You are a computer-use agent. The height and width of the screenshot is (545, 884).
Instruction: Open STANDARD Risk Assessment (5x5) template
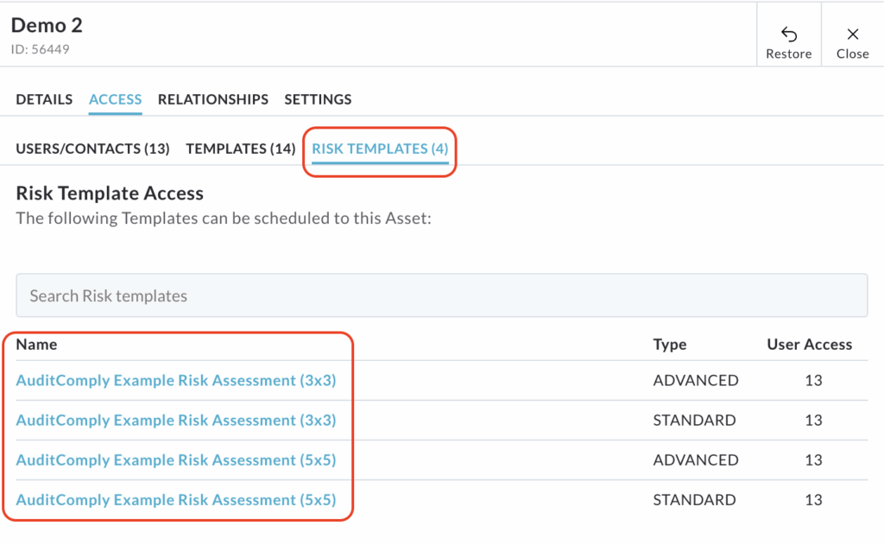176,499
